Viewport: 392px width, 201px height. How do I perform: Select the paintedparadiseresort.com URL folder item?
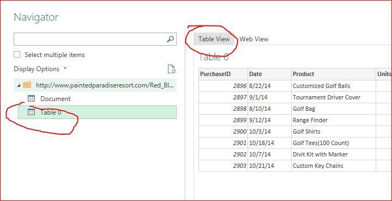(95, 85)
